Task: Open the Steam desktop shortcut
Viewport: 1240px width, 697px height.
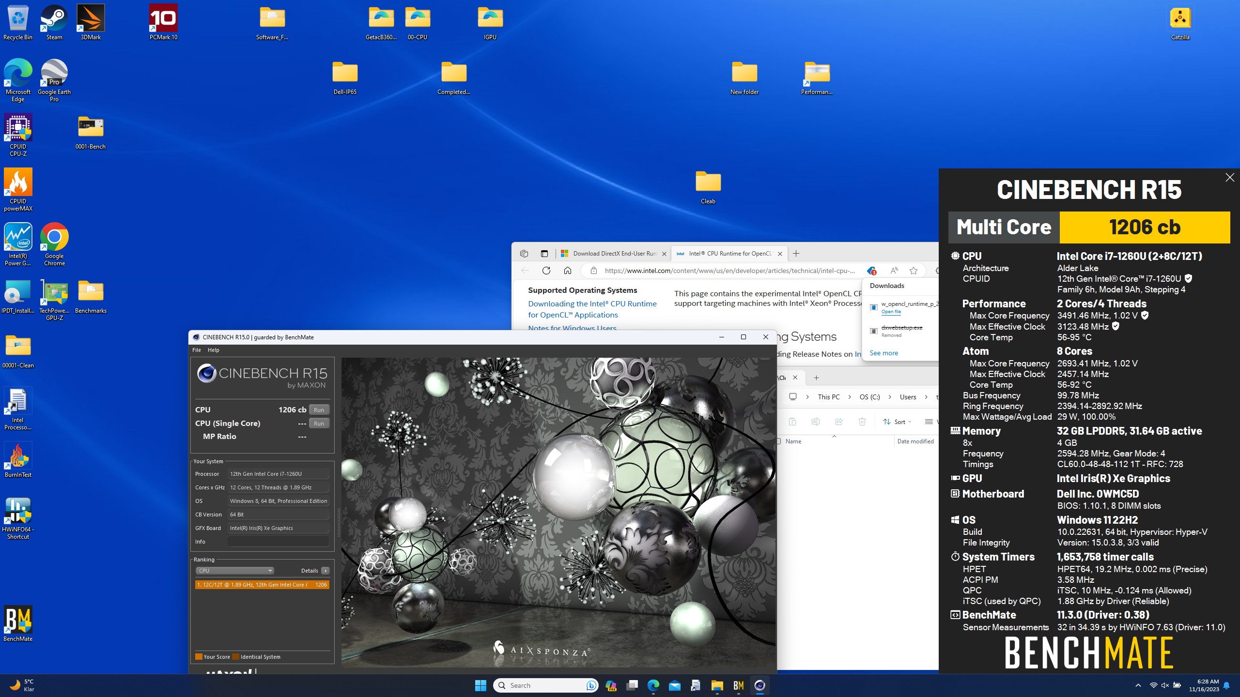Action: [54, 22]
